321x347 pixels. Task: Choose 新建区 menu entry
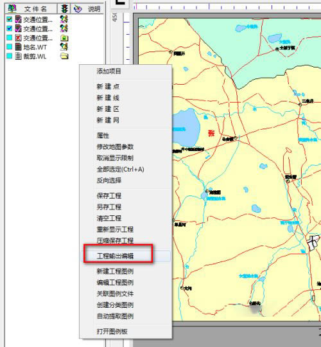pos(108,109)
